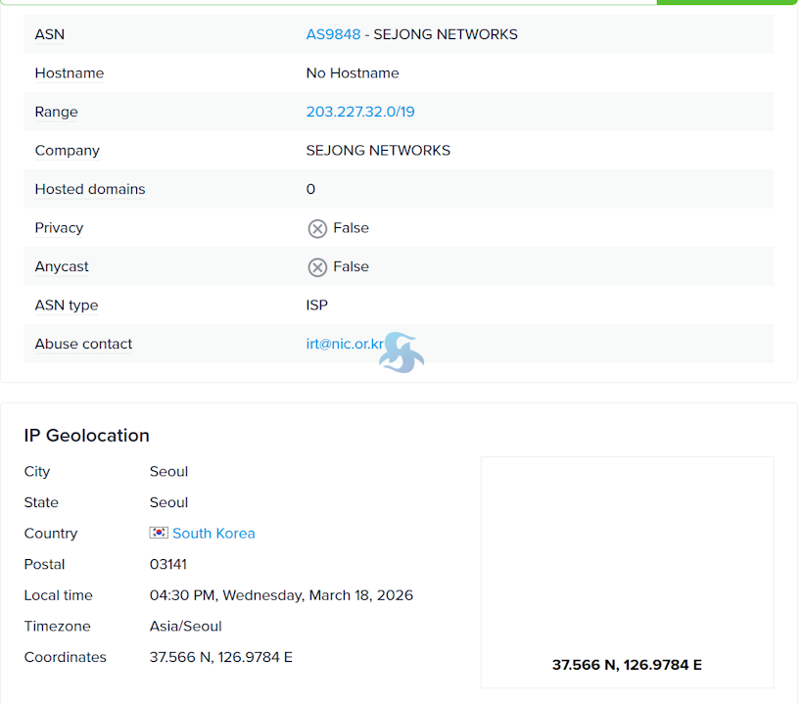The height and width of the screenshot is (704, 803).
Task: Click the No Hostname value
Action: point(353,73)
